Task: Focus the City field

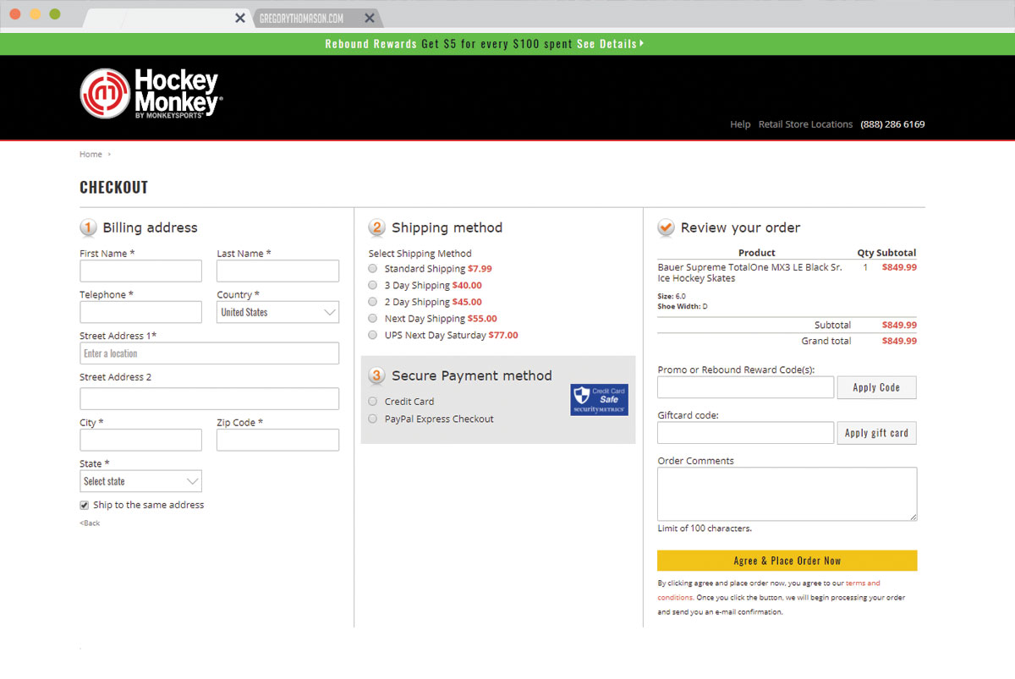Action: tap(140, 440)
